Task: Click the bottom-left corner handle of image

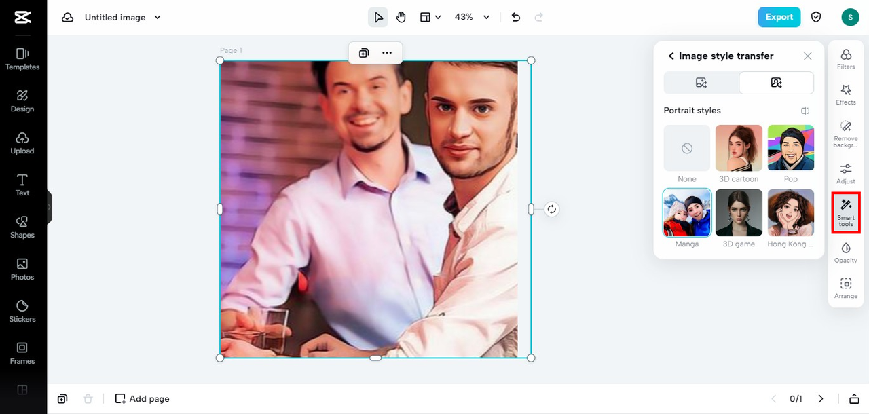Action: [220, 358]
